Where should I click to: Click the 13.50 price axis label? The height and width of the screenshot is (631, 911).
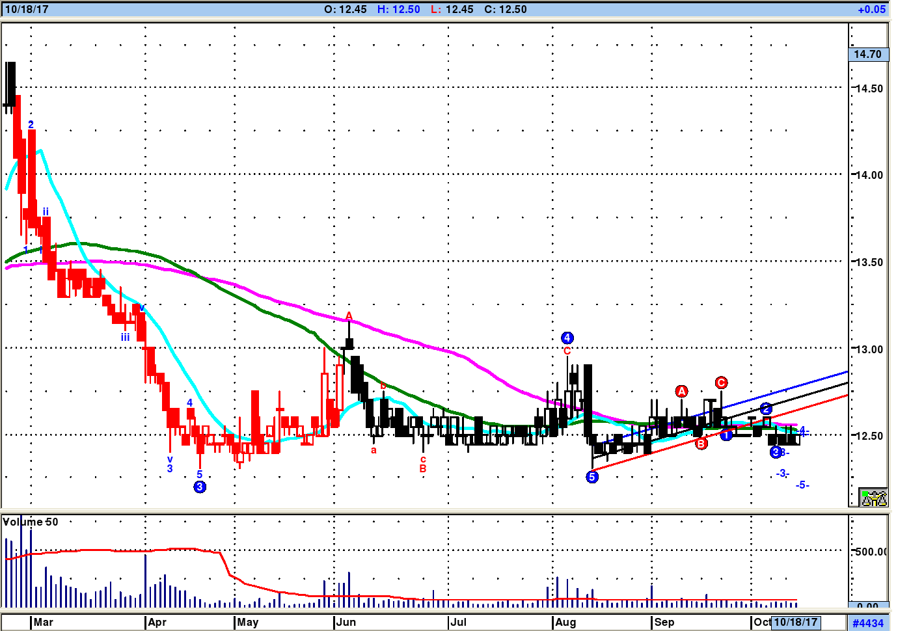click(x=869, y=262)
